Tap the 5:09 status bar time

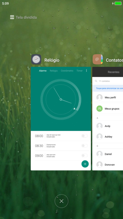point(5,4)
